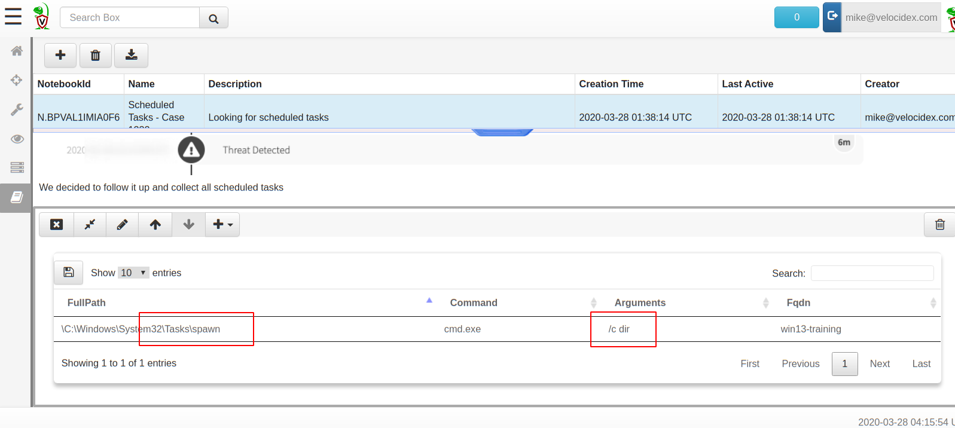Export notebook using the download icon
The width and height of the screenshot is (955, 428).
131,56
